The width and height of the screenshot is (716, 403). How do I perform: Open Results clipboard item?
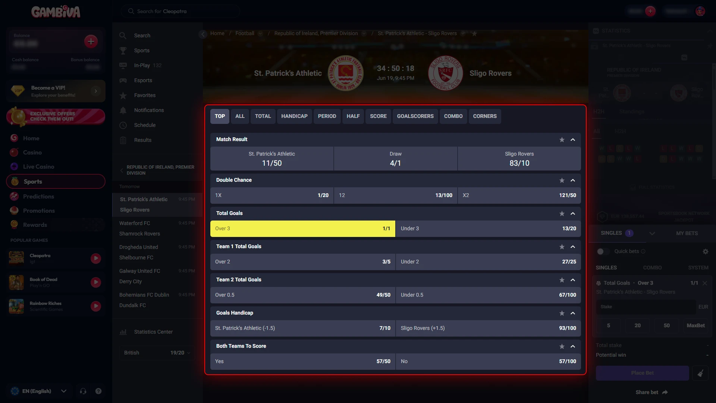click(142, 140)
